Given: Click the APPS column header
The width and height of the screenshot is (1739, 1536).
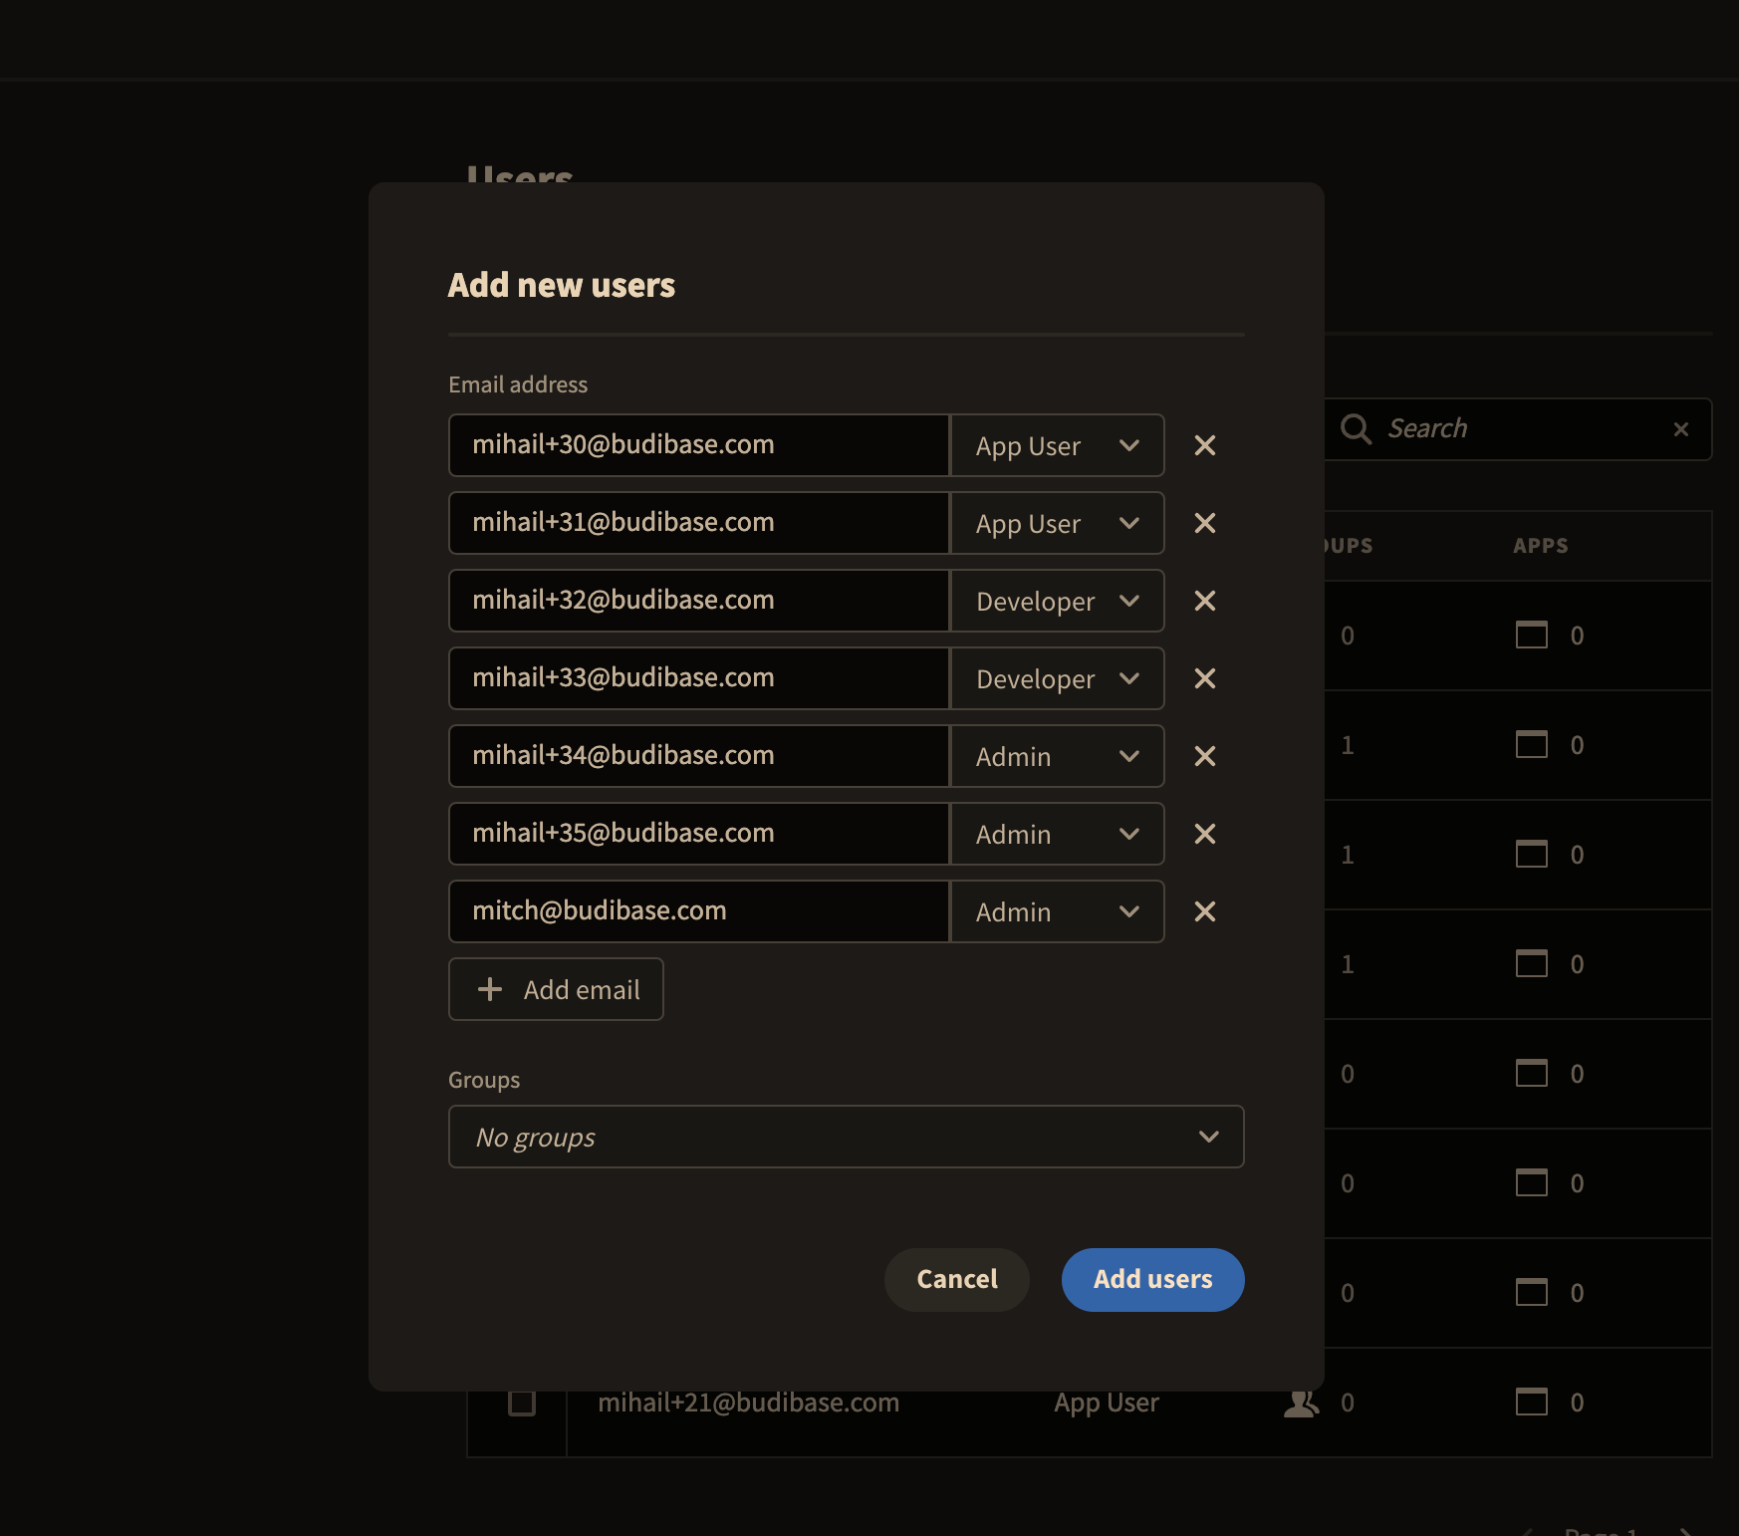Looking at the screenshot, I should (1541, 546).
